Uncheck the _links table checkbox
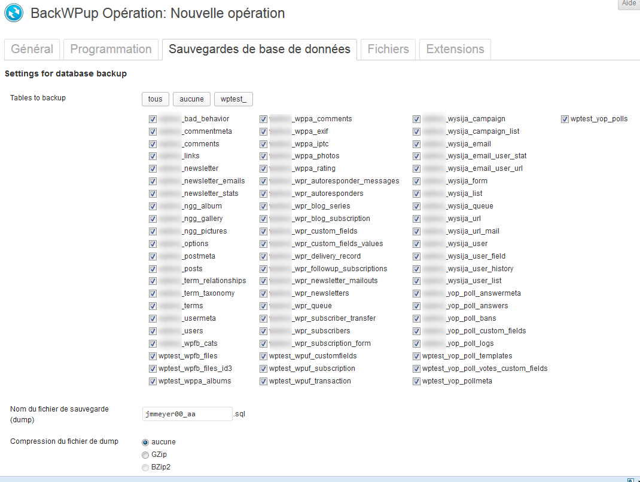The width and height of the screenshot is (640, 482). pos(153,156)
